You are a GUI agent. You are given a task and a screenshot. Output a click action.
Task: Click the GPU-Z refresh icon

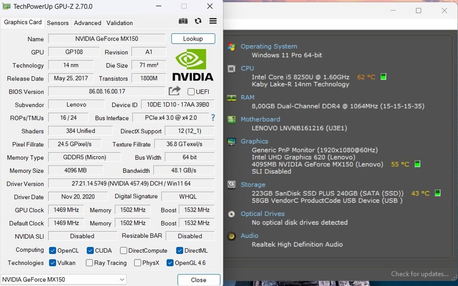click(198, 21)
